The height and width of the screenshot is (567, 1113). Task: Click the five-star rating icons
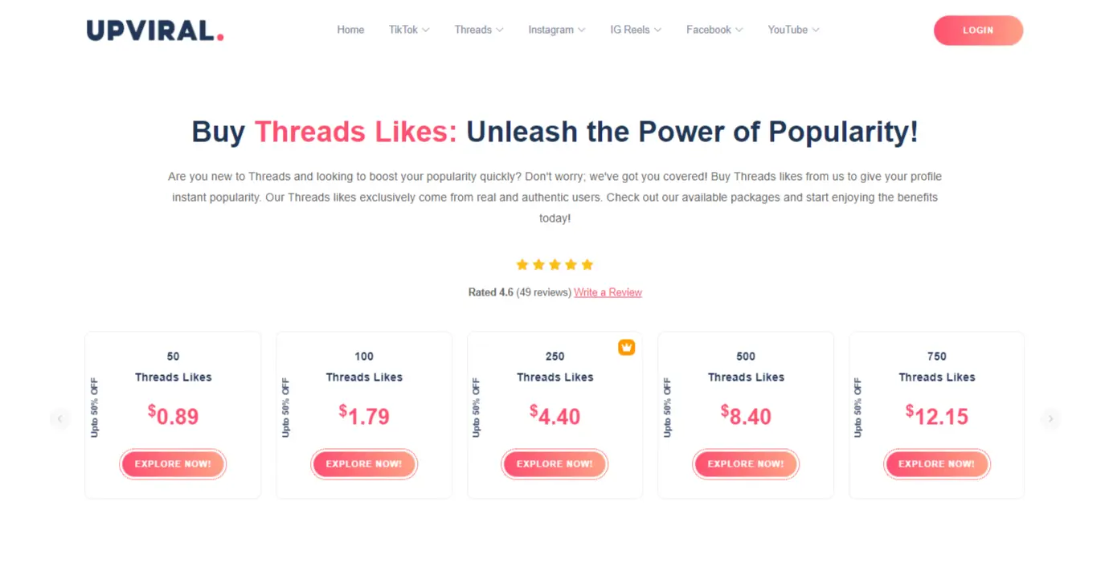tap(554, 264)
